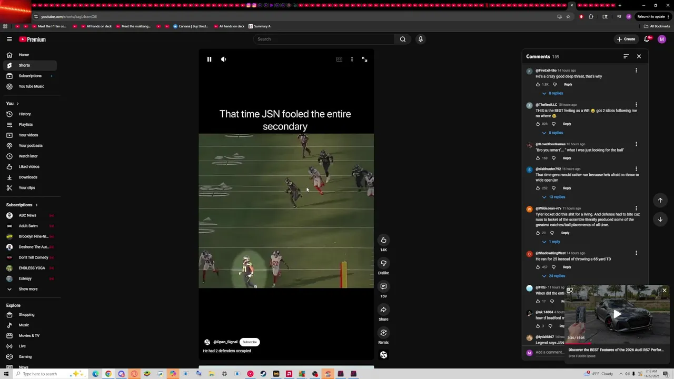
Task: Expand 8 replies under @TheRealLLC comment
Action: point(553,133)
